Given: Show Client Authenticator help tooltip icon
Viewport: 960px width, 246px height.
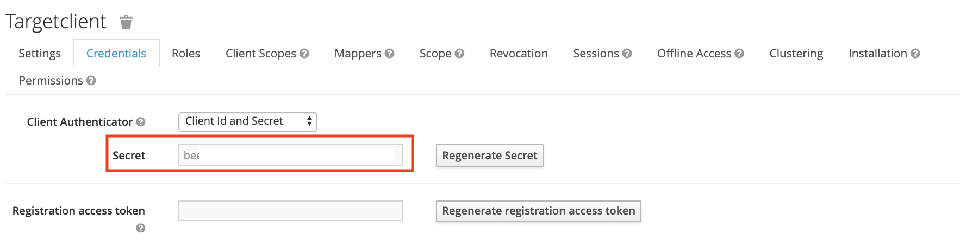Looking at the screenshot, I should (141, 122).
